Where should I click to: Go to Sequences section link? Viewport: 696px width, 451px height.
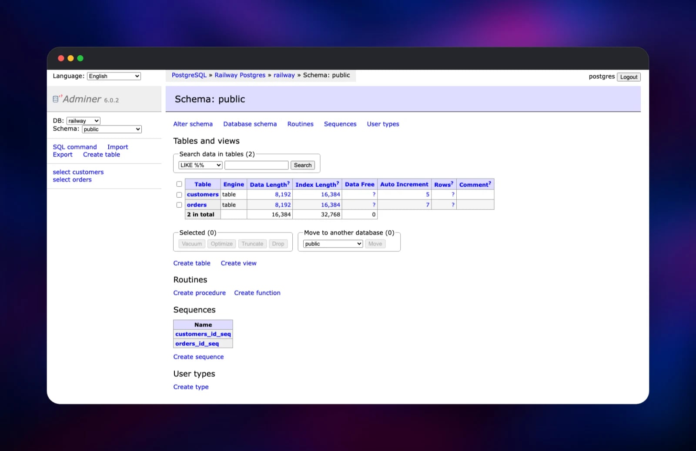click(x=340, y=124)
